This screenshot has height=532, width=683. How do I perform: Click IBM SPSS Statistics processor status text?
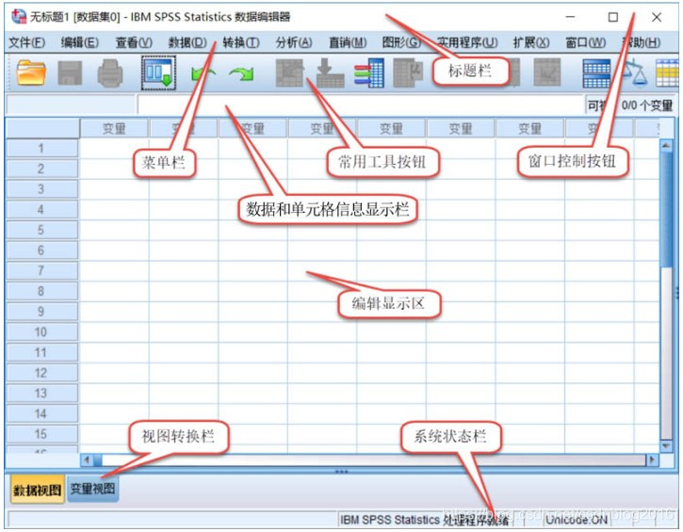[x=424, y=520]
